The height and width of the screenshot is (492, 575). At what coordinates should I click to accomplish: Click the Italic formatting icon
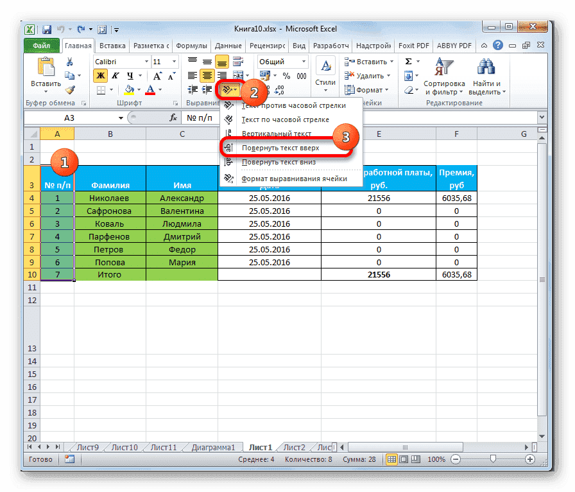pyautogui.click(x=116, y=75)
